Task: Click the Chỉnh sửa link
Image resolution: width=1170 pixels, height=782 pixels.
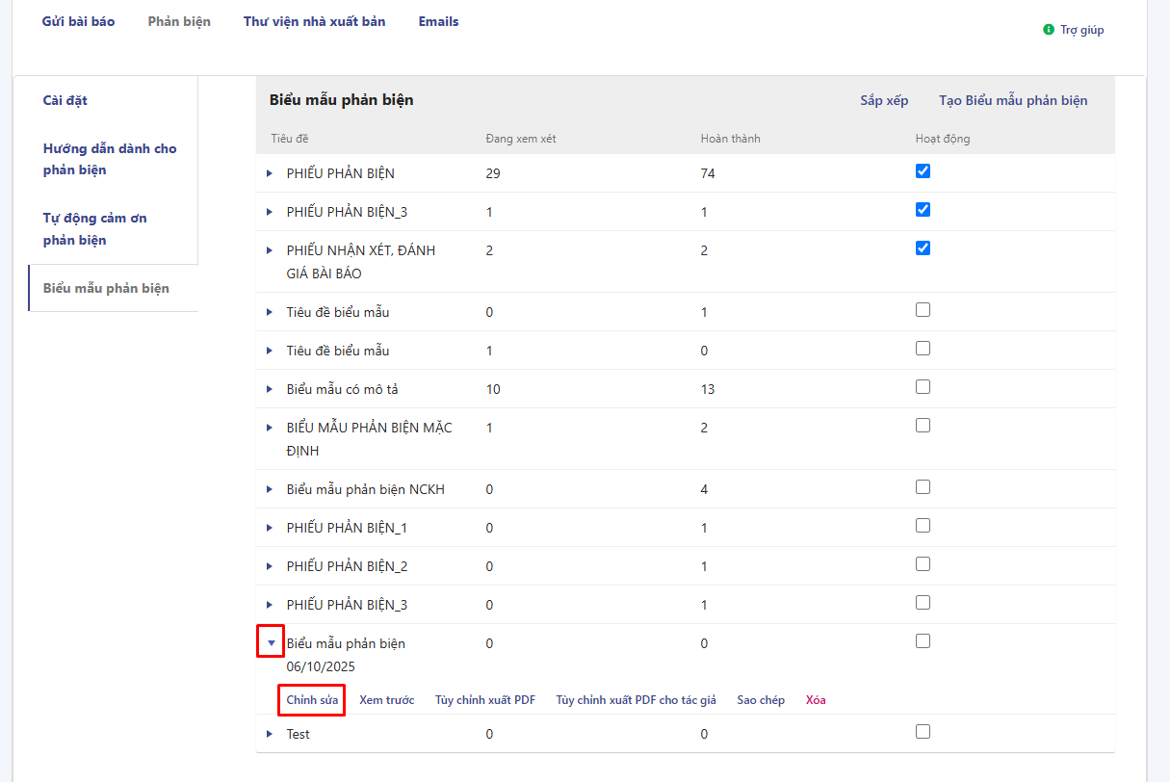Action: [312, 700]
